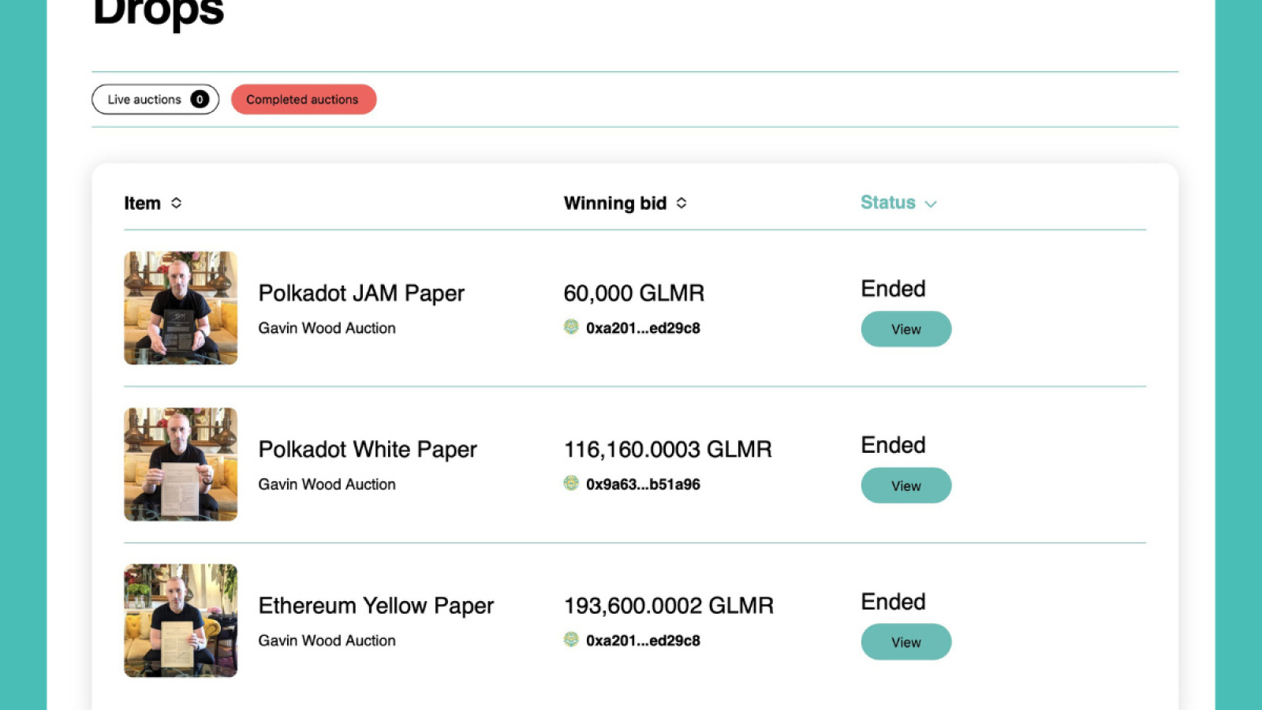The width and height of the screenshot is (1262, 710).
Task: Click the 116,160.0003 GLMR winning bid
Action: [x=668, y=450]
